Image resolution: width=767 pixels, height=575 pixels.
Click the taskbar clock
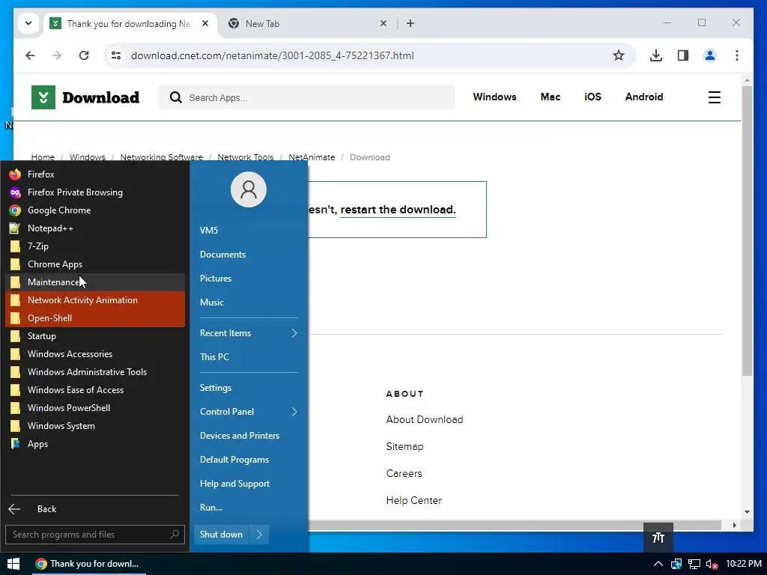click(744, 564)
